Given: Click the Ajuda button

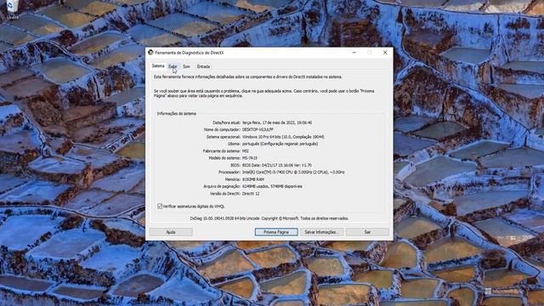Looking at the screenshot, I should pyautogui.click(x=171, y=232).
